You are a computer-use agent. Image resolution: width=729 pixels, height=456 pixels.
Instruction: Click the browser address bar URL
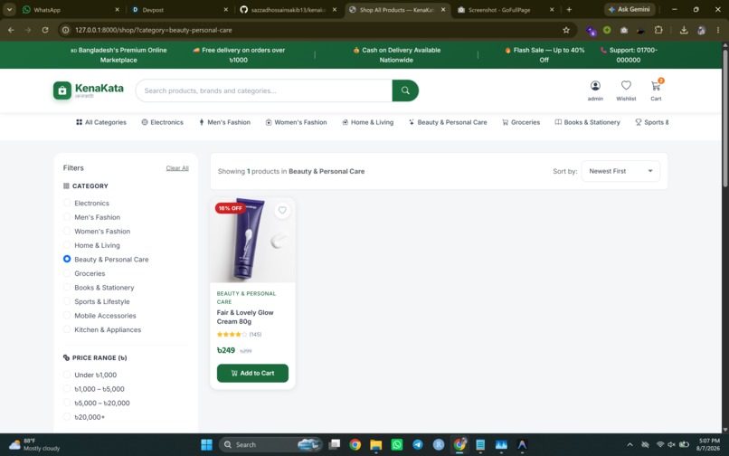[x=154, y=30]
